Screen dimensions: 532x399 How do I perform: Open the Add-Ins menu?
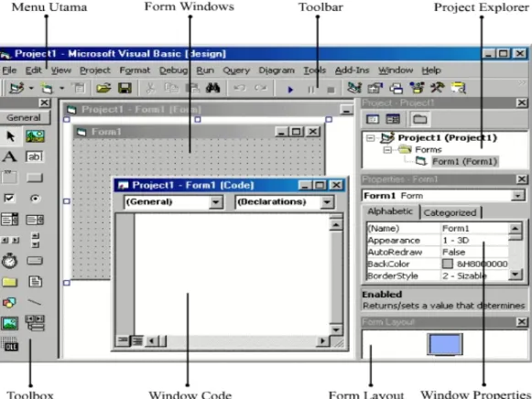[x=352, y=70]
